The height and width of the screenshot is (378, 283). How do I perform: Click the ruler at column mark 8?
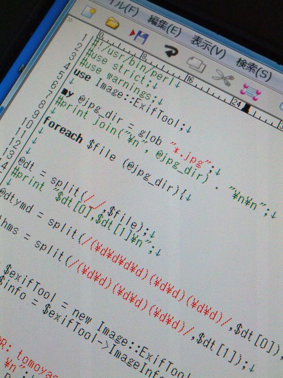pyautogui.click(x=144, y=57)
